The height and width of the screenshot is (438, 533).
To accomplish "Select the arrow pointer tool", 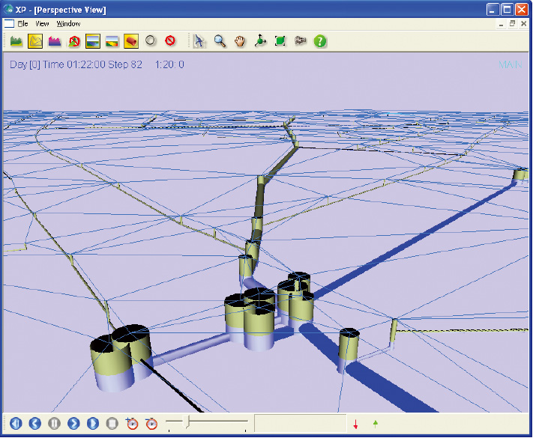I will pos(199,40).
